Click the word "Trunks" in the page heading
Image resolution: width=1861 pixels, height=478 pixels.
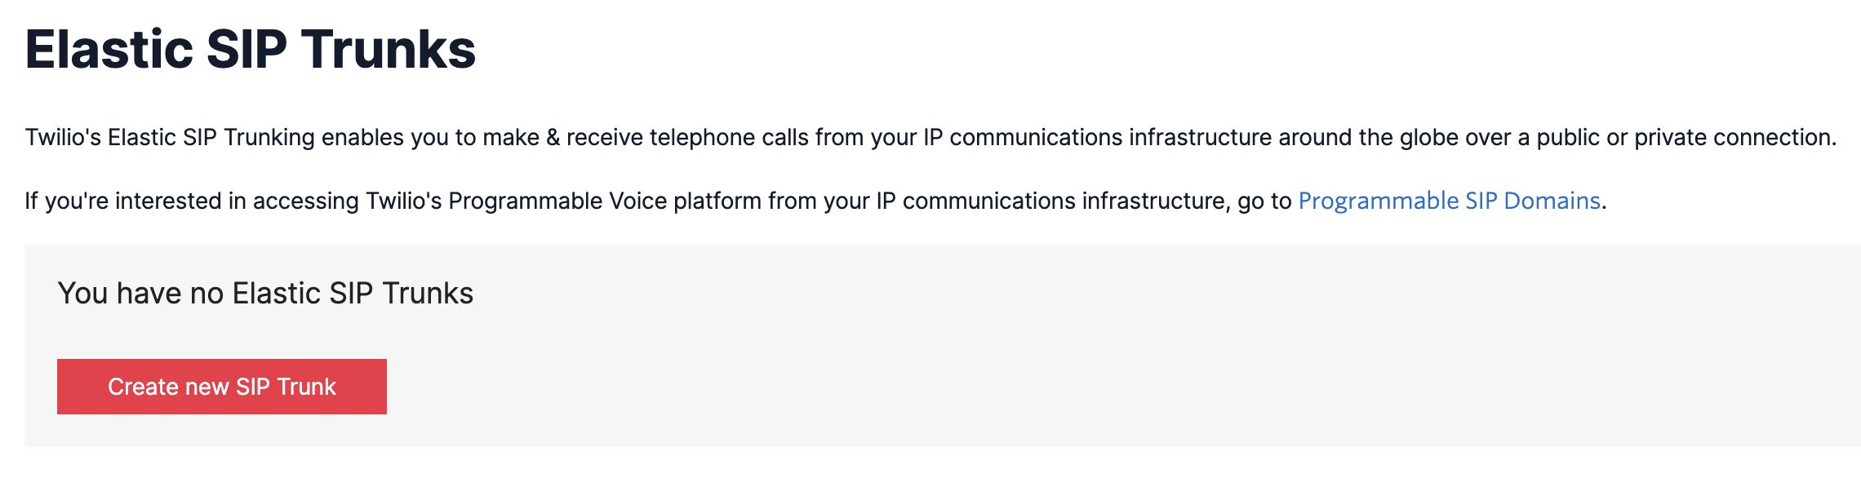389,50
